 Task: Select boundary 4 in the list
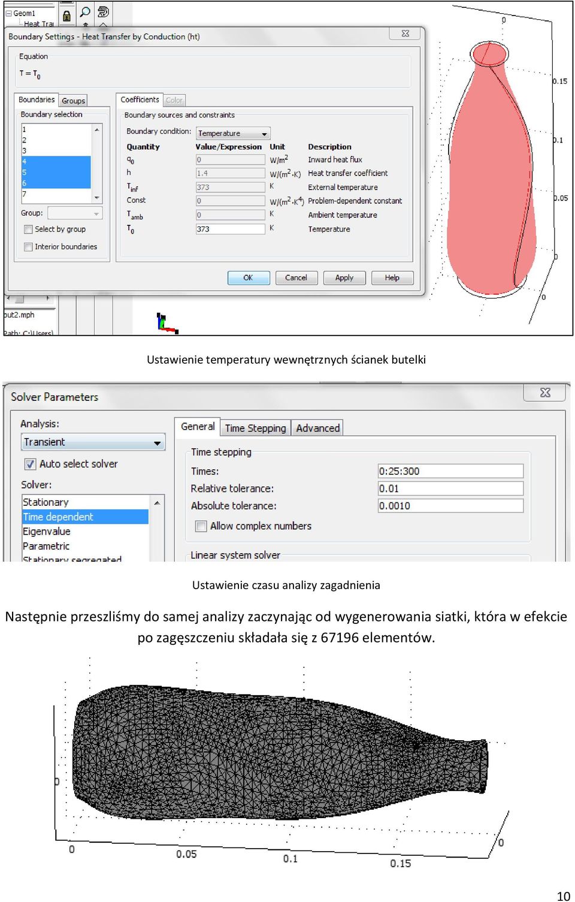[x=56, y=161]
